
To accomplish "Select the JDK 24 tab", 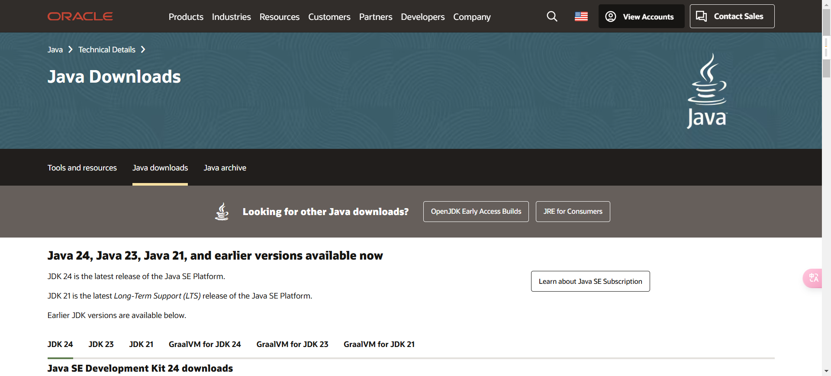I will (x=60, y=344).
